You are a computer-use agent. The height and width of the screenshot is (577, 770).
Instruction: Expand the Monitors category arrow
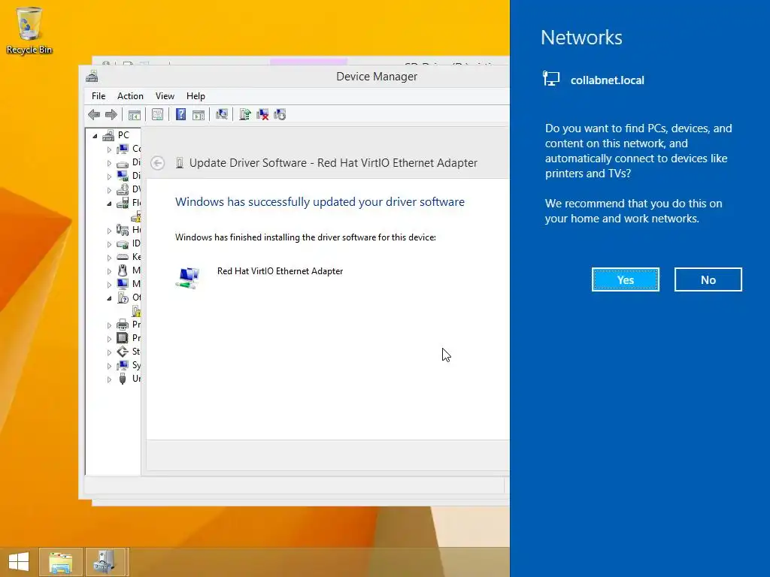(x=109, y=285)
